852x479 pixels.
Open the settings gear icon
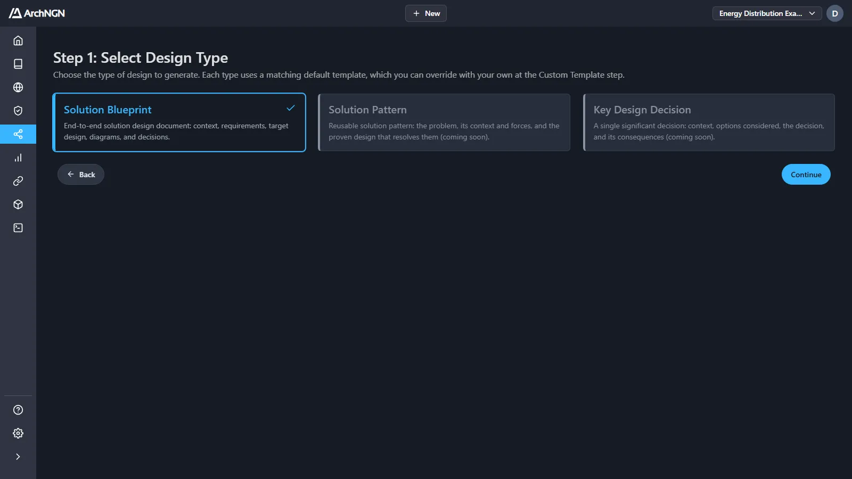[x=18, y=433]
